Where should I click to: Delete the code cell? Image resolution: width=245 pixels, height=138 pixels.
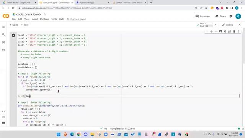tap(234, 31)
